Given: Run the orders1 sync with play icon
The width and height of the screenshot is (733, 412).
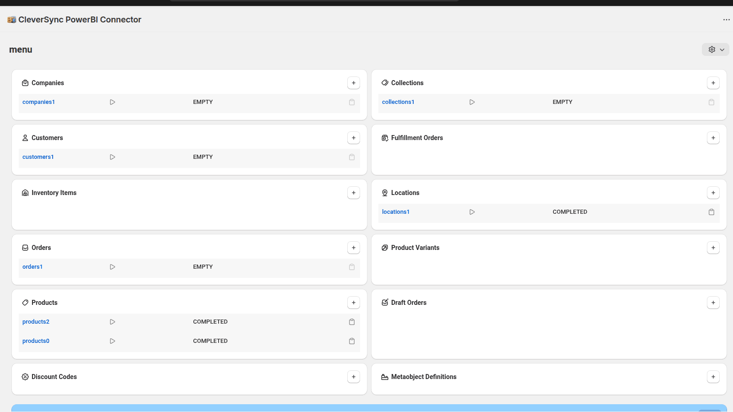Looking at the screenshot, I should (x=112, y=267).
